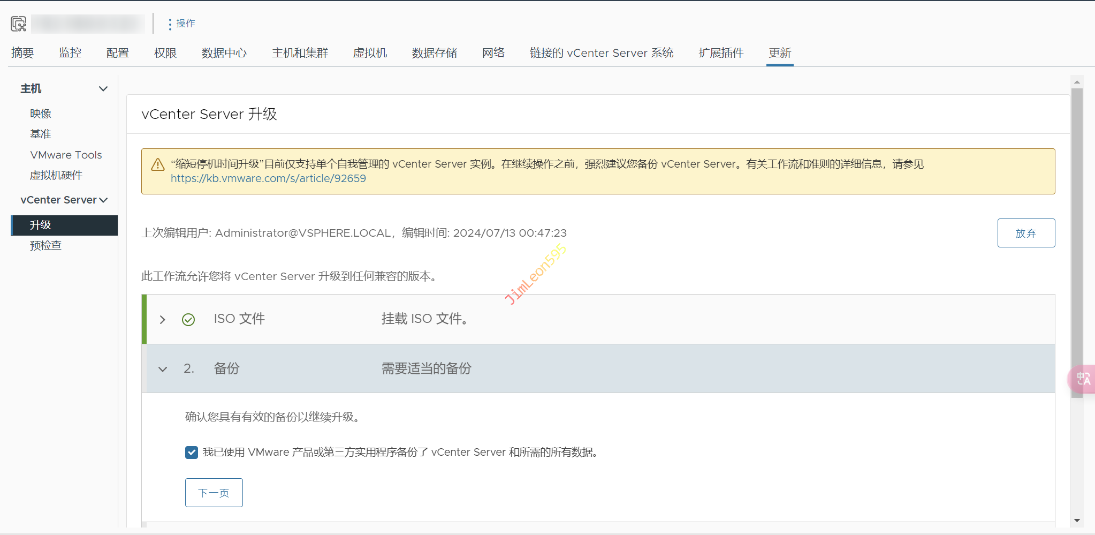Open the 操作 actions menu
Viewport: 1095px width, 535px height.
[x=181, y=24]
